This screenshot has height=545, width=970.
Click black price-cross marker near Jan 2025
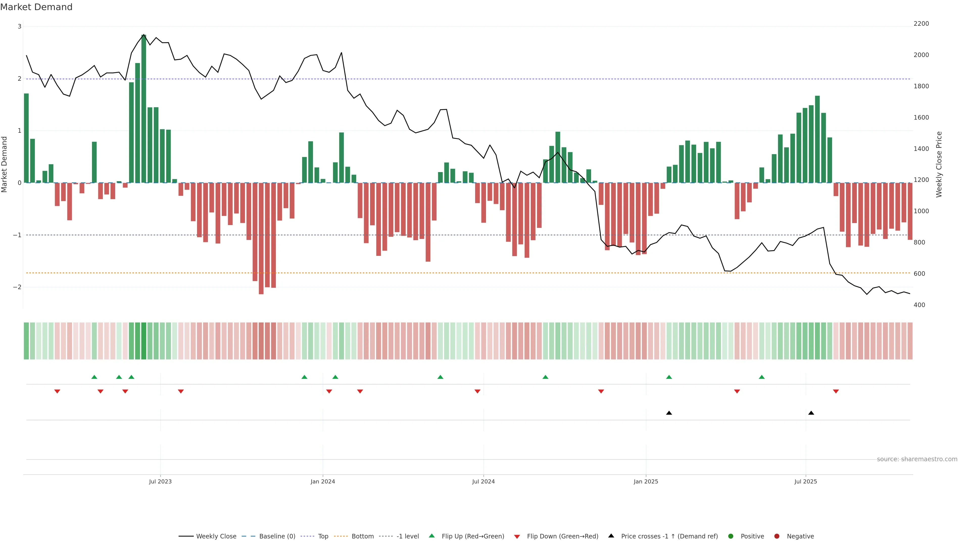pos(669,413)
